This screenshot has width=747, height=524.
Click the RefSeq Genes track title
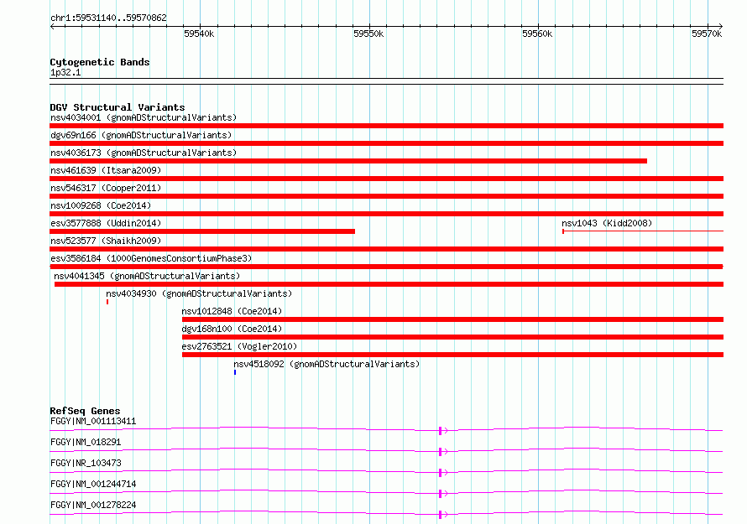85,411
